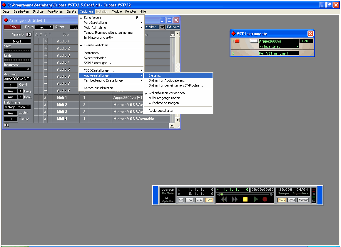Open the Datei menu

click(x=6, y=11)
